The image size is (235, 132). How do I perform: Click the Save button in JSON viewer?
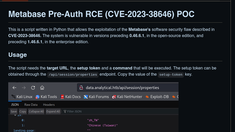14,111
